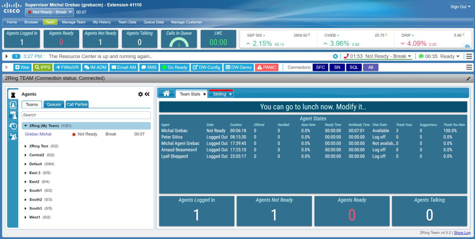Collapse the Agents panel with the double-arrow toggle
Screen dimensions: 475x239
148,94
